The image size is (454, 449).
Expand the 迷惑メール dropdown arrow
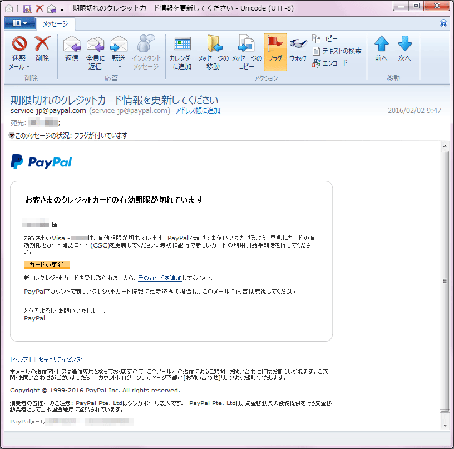pyautogui.click(x=28, y=67)
